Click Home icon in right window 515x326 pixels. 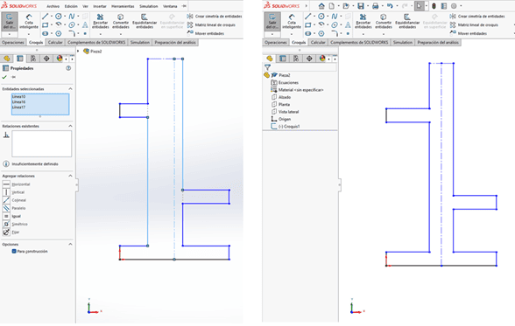pyautogui.click(x=321, y=6)
